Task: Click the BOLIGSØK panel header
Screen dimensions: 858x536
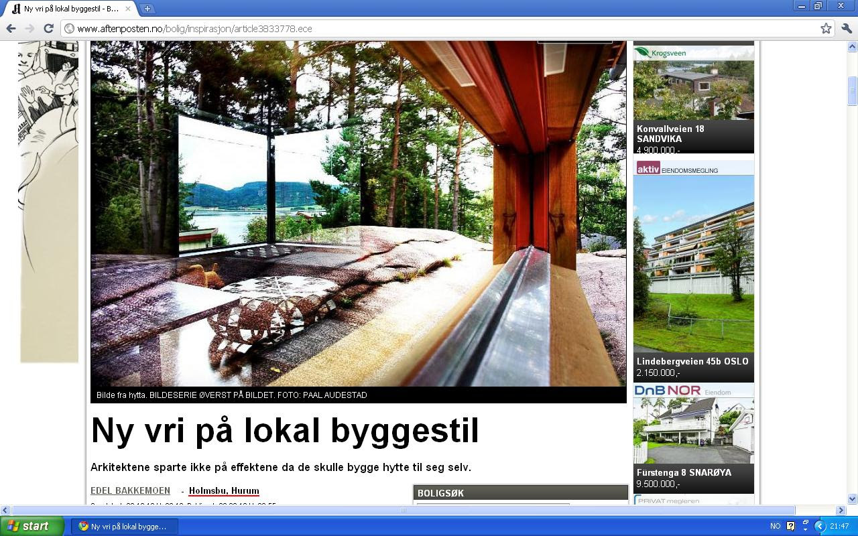Action: click(x=521, y=493)
